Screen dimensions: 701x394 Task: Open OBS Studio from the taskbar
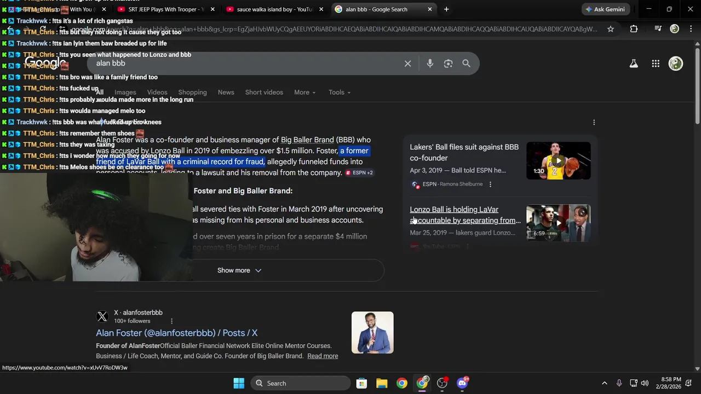coord(442,383)
